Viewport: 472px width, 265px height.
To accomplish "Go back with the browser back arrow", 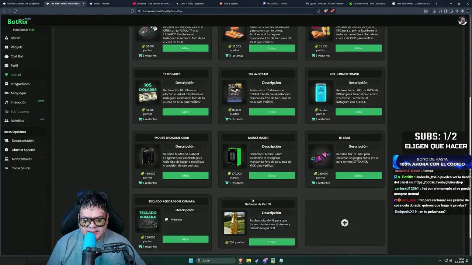I will 4,11.
